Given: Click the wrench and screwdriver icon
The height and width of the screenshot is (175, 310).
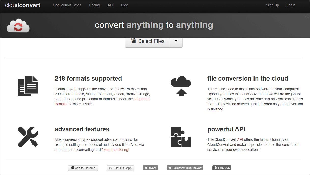Looking at the screenshot, I should point(28,137).
